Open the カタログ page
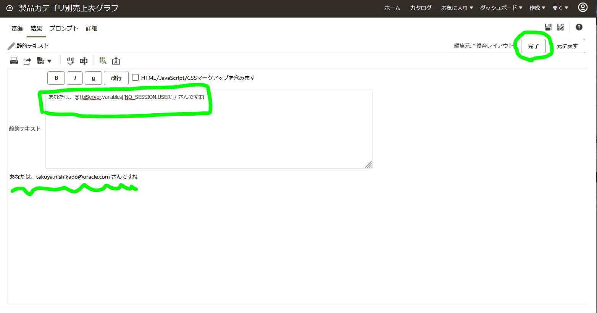This screenshot has width=597, height=313. 421,8
